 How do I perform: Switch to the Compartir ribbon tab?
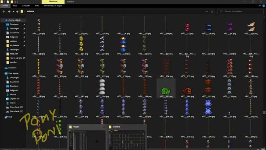(x=26, y=6)
